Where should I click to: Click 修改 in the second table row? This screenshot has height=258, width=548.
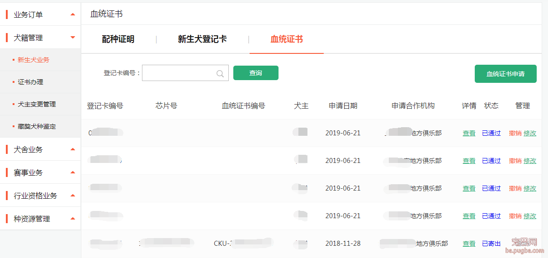530,161
